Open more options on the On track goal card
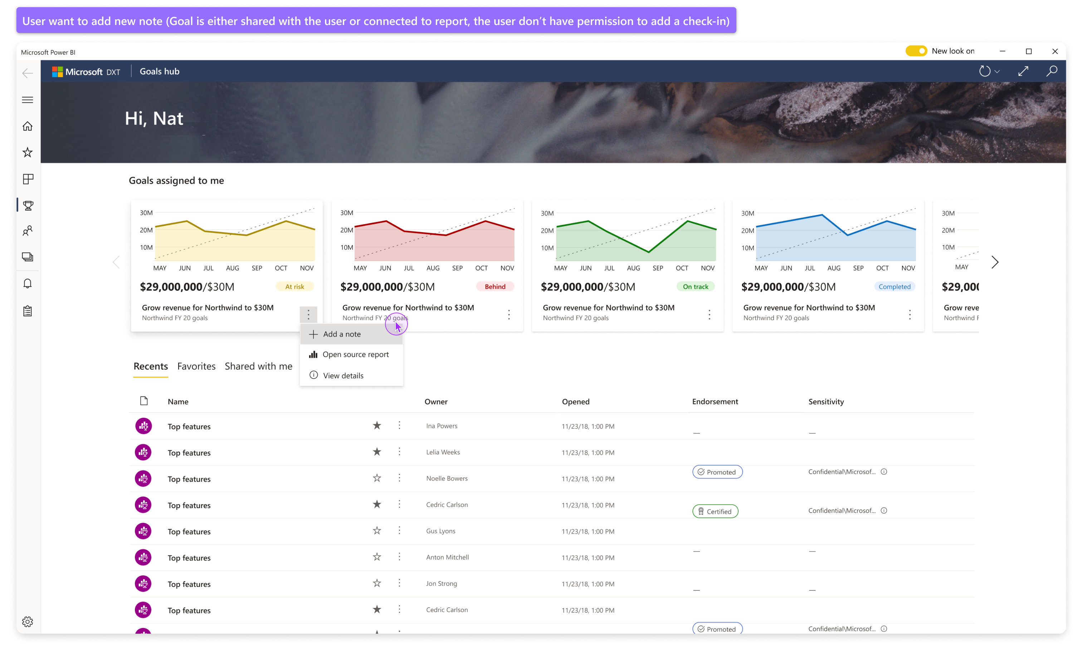Image resolution: width=1082 pixels, height=648 pixels. pyautogui.click(x=710, y=314)
